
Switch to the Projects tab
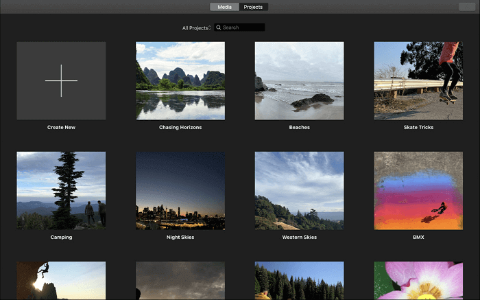pyautogui.click(x=253, y=7)
